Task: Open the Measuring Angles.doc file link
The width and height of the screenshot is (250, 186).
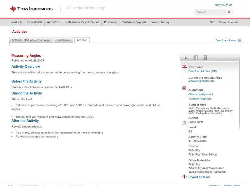Action: 201,81
